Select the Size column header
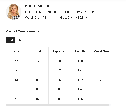 [x=16, y=51]
